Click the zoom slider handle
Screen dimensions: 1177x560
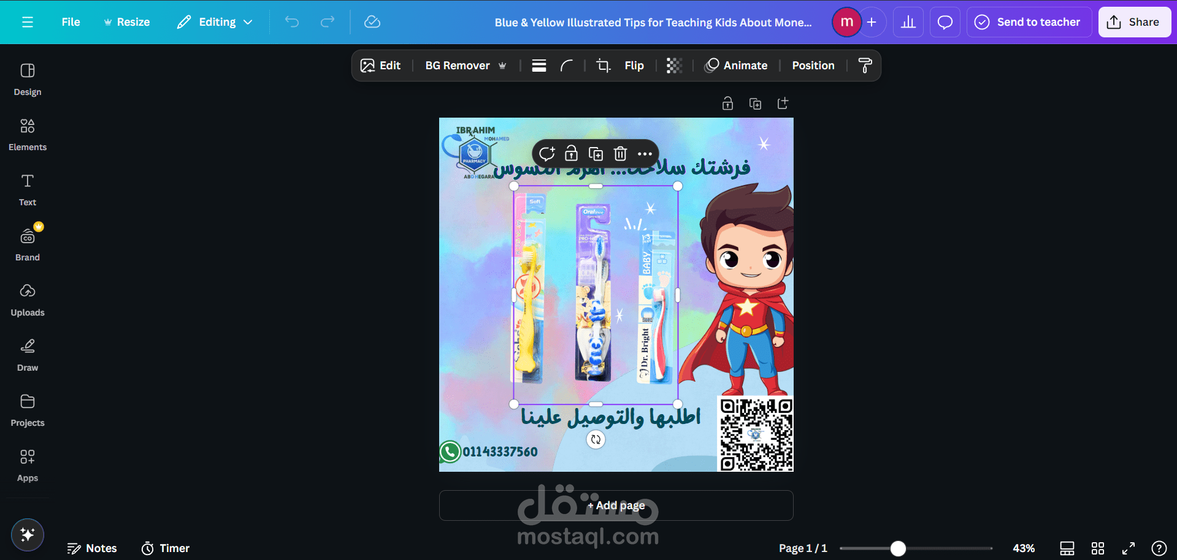point(898,548)
